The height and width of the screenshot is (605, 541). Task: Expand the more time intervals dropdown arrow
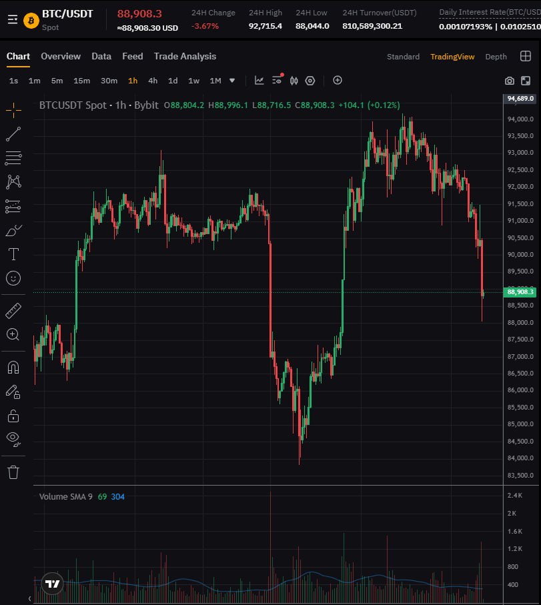[x=232, y=81]
